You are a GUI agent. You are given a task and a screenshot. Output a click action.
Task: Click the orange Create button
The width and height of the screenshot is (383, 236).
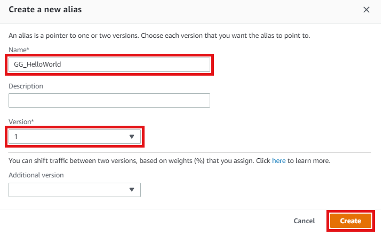tap(350, 221)
